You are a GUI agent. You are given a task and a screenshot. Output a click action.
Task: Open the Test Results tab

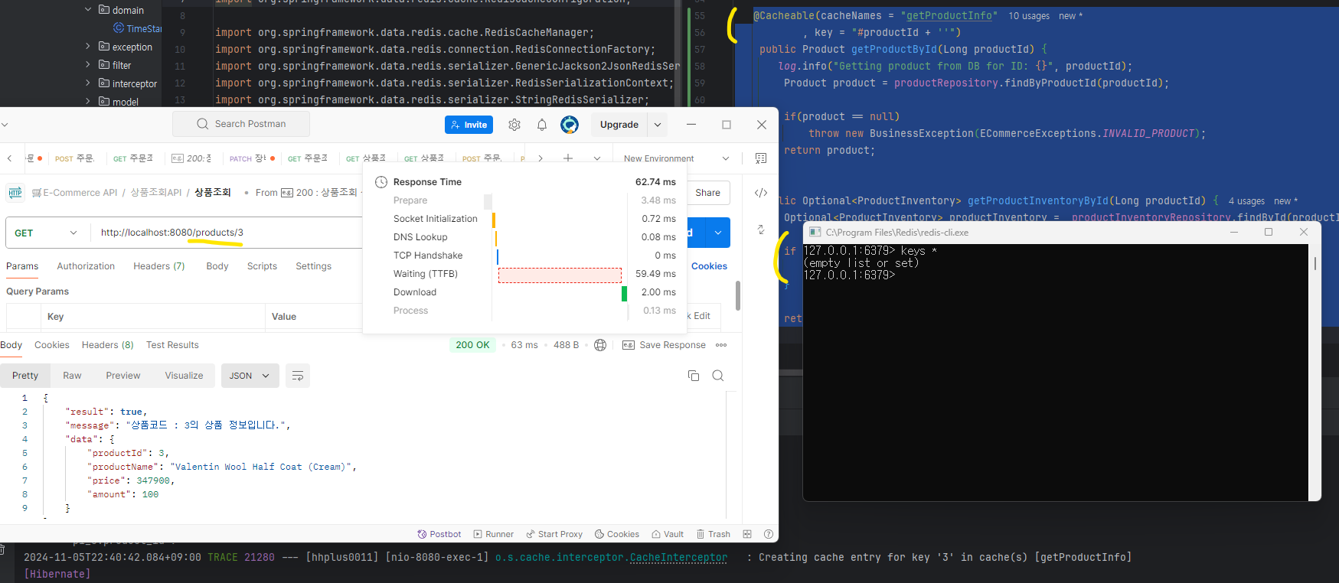click(172, 345)
